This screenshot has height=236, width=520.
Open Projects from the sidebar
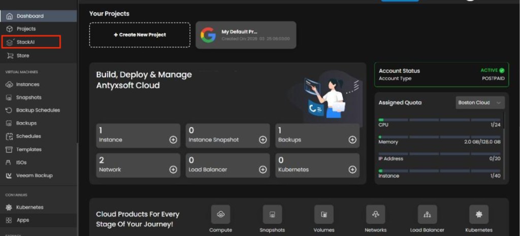click(x=39, y=29)
